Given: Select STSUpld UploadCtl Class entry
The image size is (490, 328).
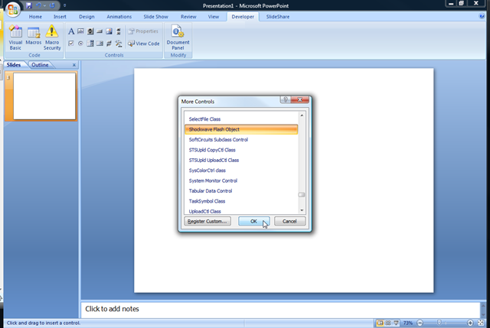Looking at the screenshot, I should pyautogui.click(x=241, y=160).
